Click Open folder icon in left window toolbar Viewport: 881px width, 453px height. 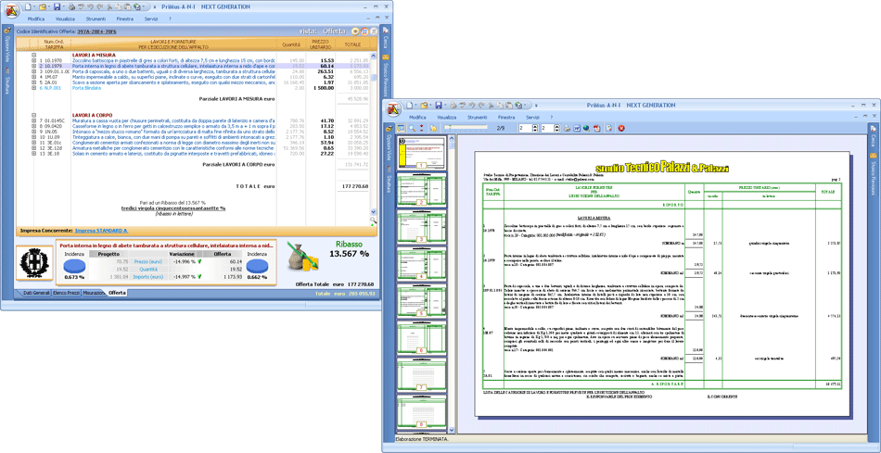click(x=43, y=6)
